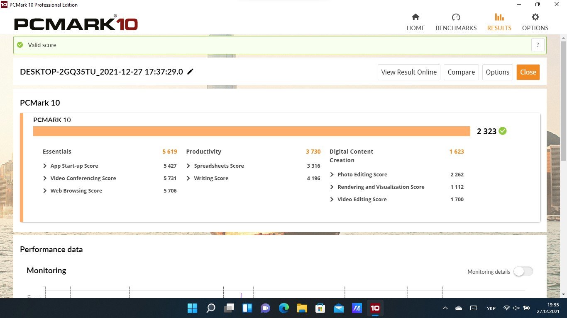Click the Digital Content Creation score 1 623

pyautogui.click(x=457, y=152)
